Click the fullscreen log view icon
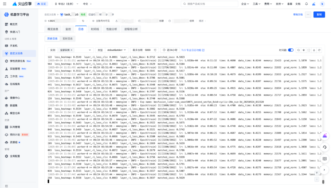 [x=309, y=50]
